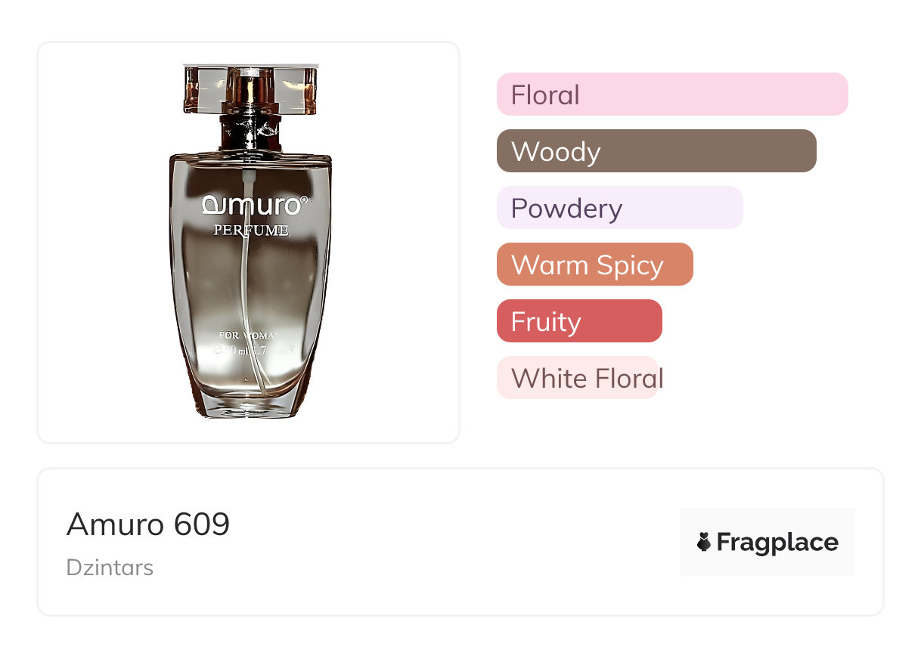
Task: Click the amuro logo on the bottle
Action: (254, 205)
